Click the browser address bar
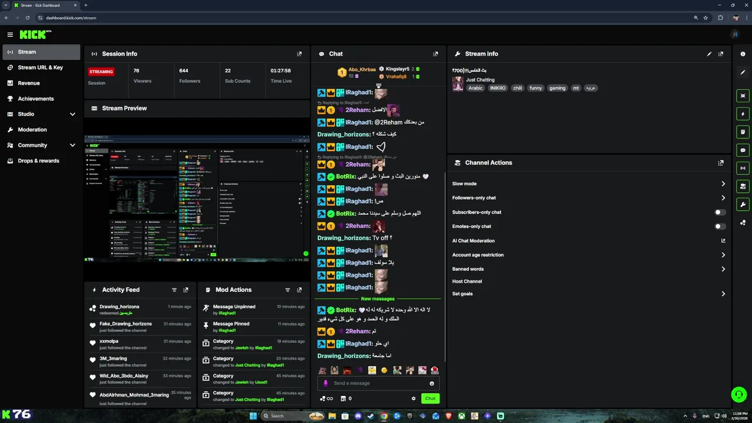This screenshot has width=752, height=423. click(364, 18)
